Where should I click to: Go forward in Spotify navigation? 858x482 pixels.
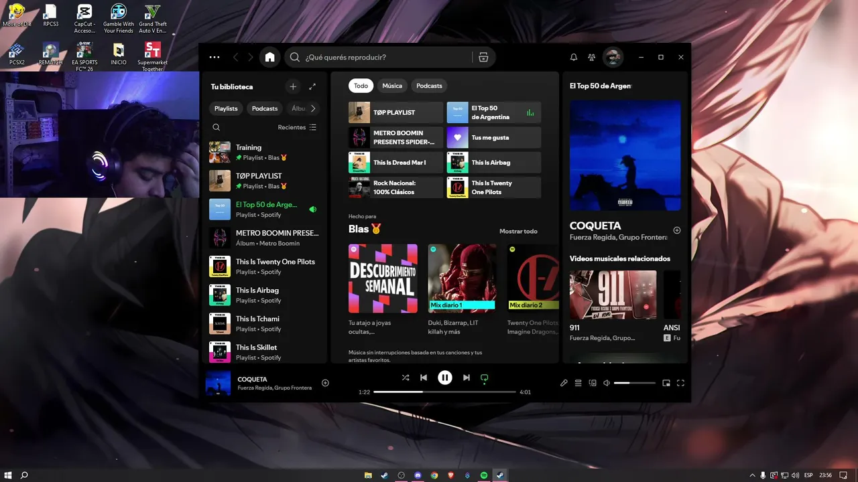click(x=251, y=58)
